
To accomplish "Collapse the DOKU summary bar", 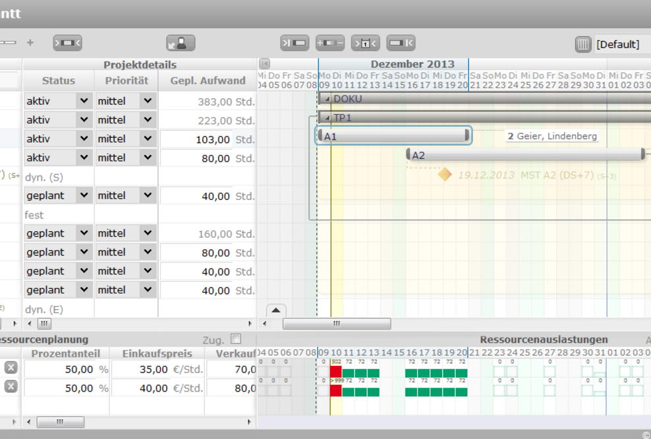I will (x=327, y=99).
